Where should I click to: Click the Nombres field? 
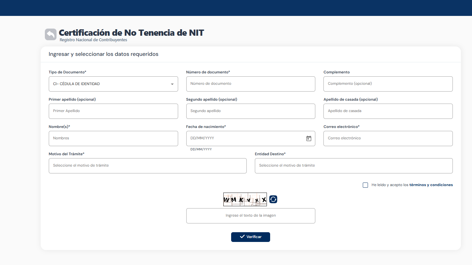(113, 138)
